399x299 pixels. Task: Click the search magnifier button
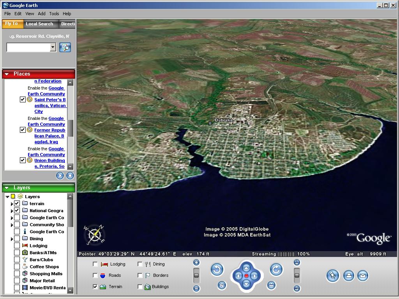[65, 47]
